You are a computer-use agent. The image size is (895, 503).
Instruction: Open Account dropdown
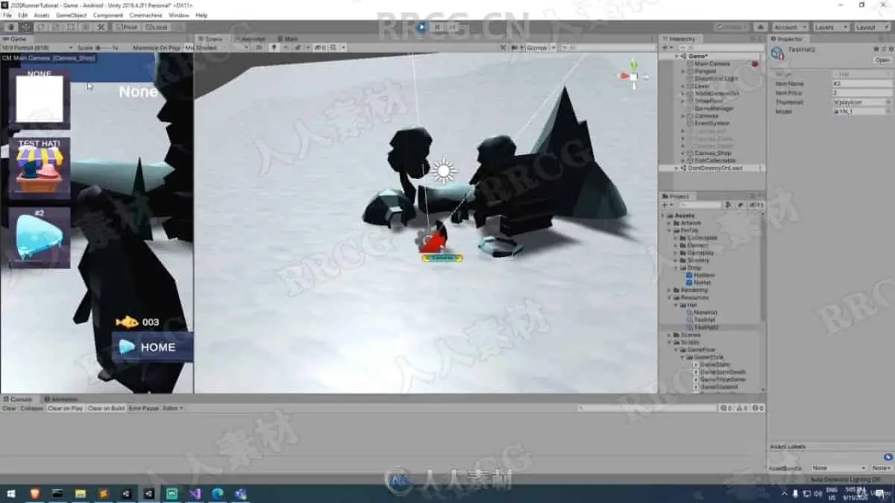click(789, 27)
